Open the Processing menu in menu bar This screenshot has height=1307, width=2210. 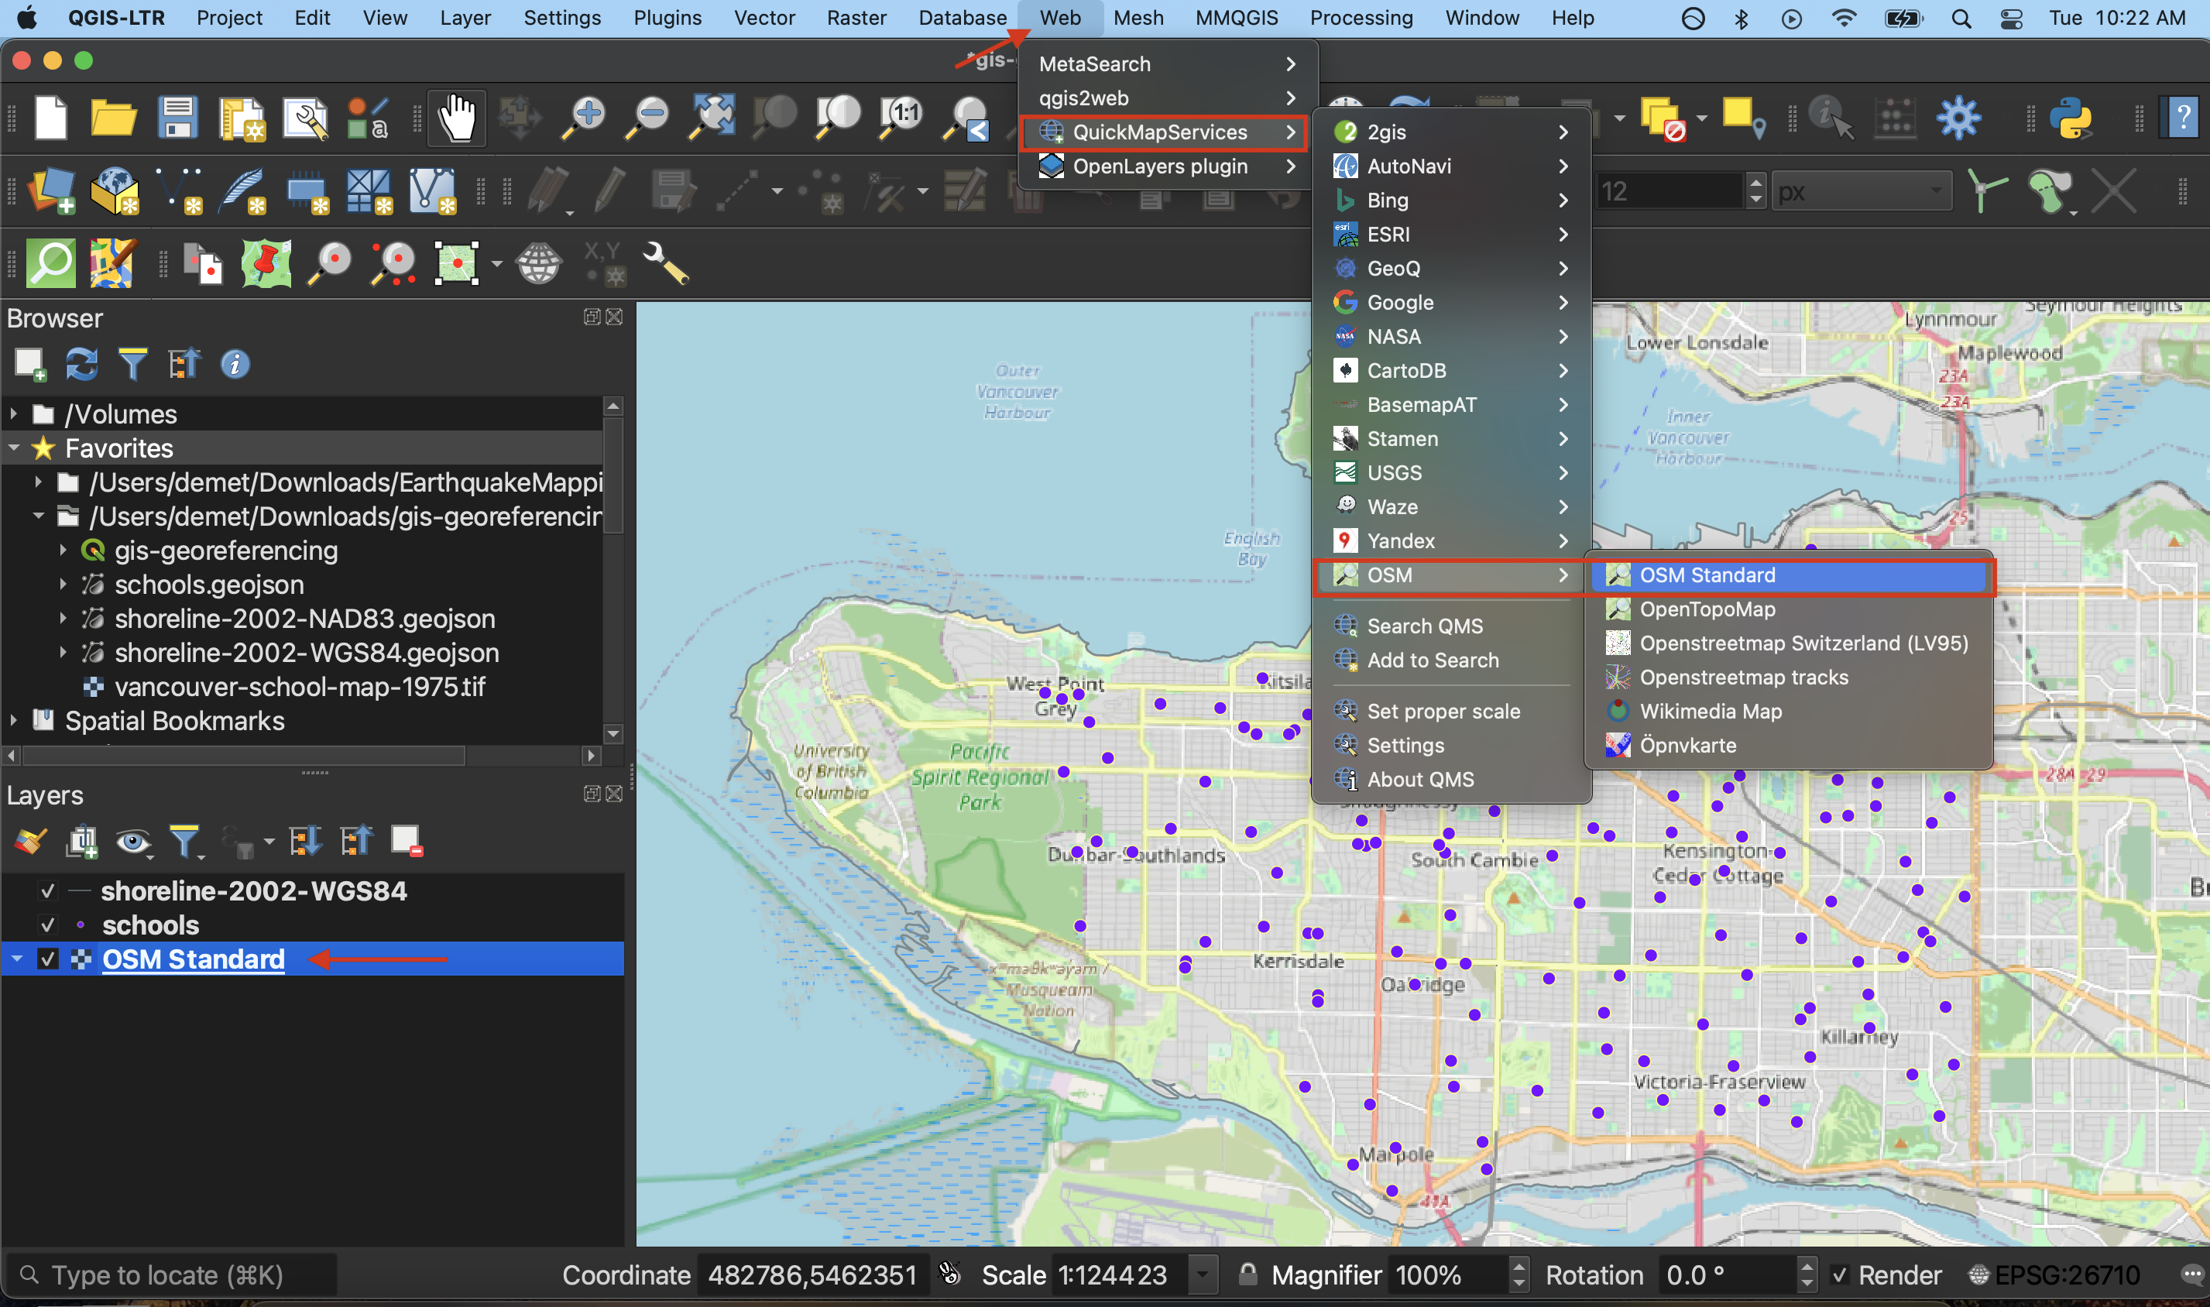[x=1361, y=18]
